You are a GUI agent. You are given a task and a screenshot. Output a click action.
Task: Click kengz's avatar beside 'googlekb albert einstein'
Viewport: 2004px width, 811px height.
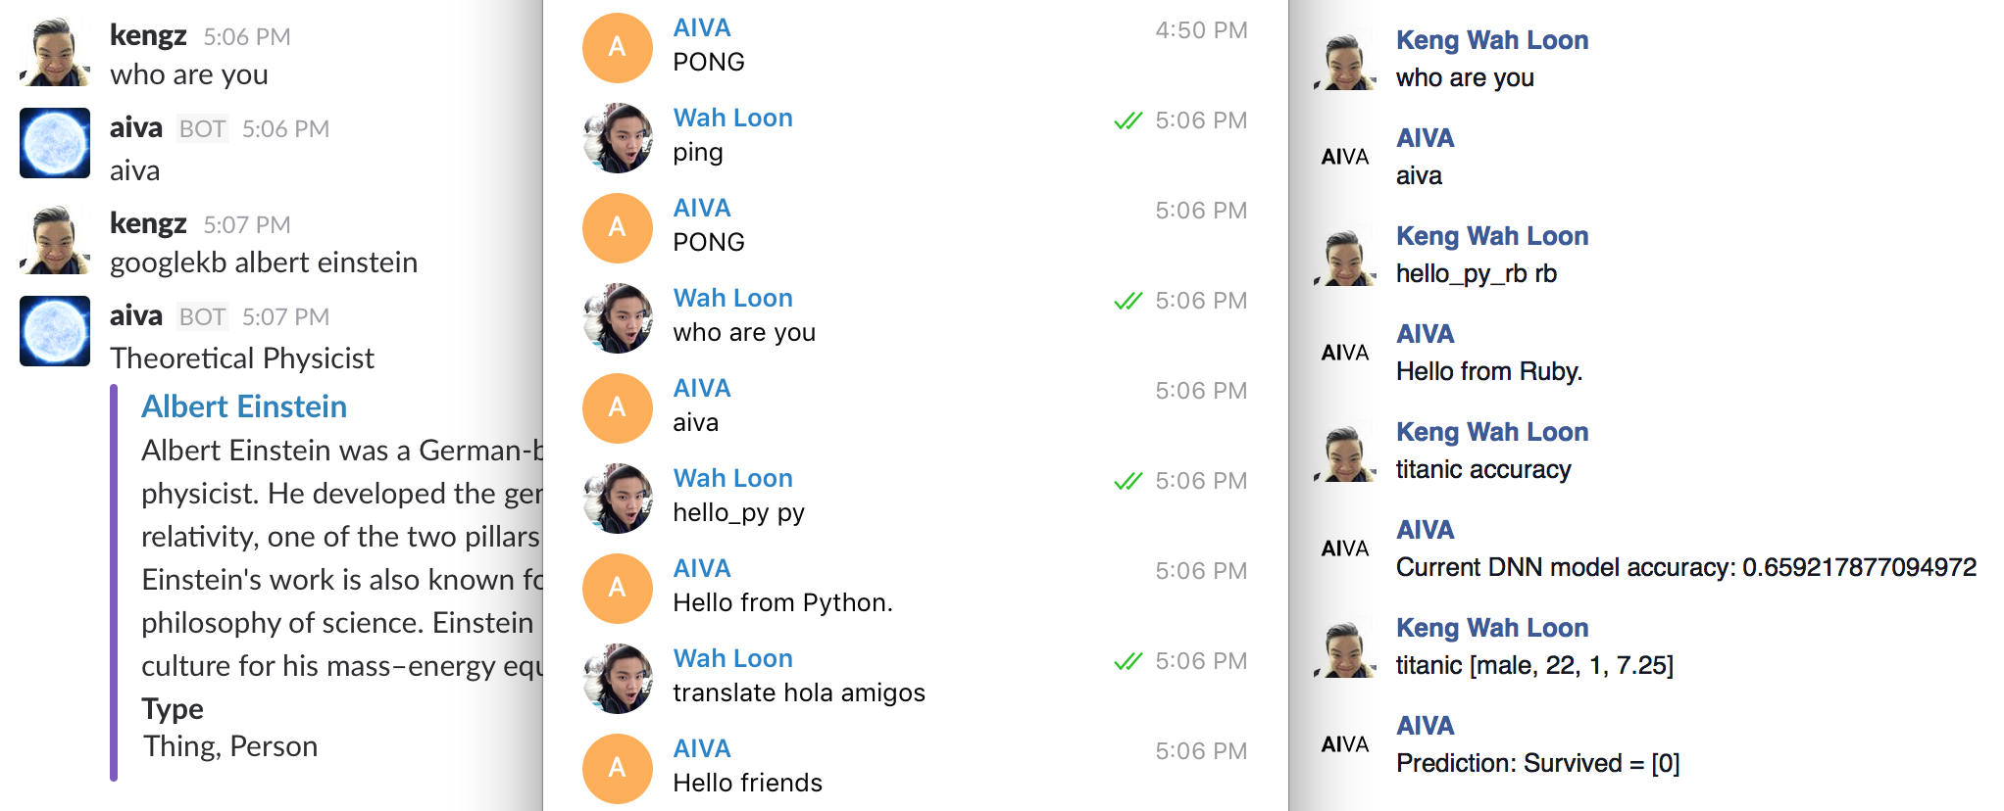point(55,240)
